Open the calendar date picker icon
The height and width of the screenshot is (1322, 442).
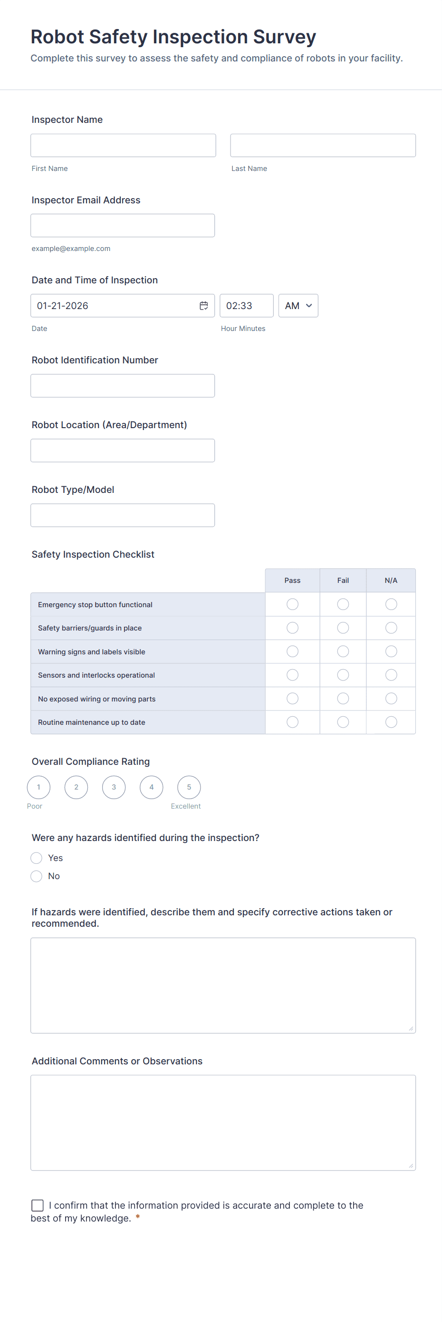[203, 306]
